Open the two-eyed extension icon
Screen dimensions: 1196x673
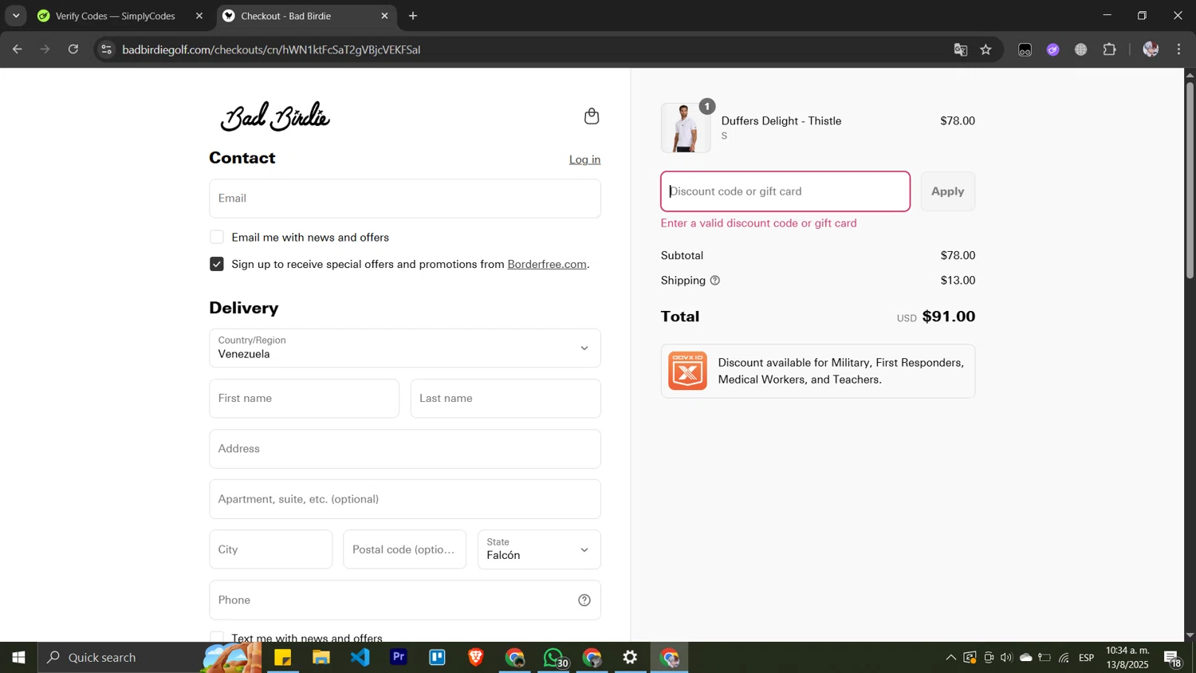pos(1025,49)
